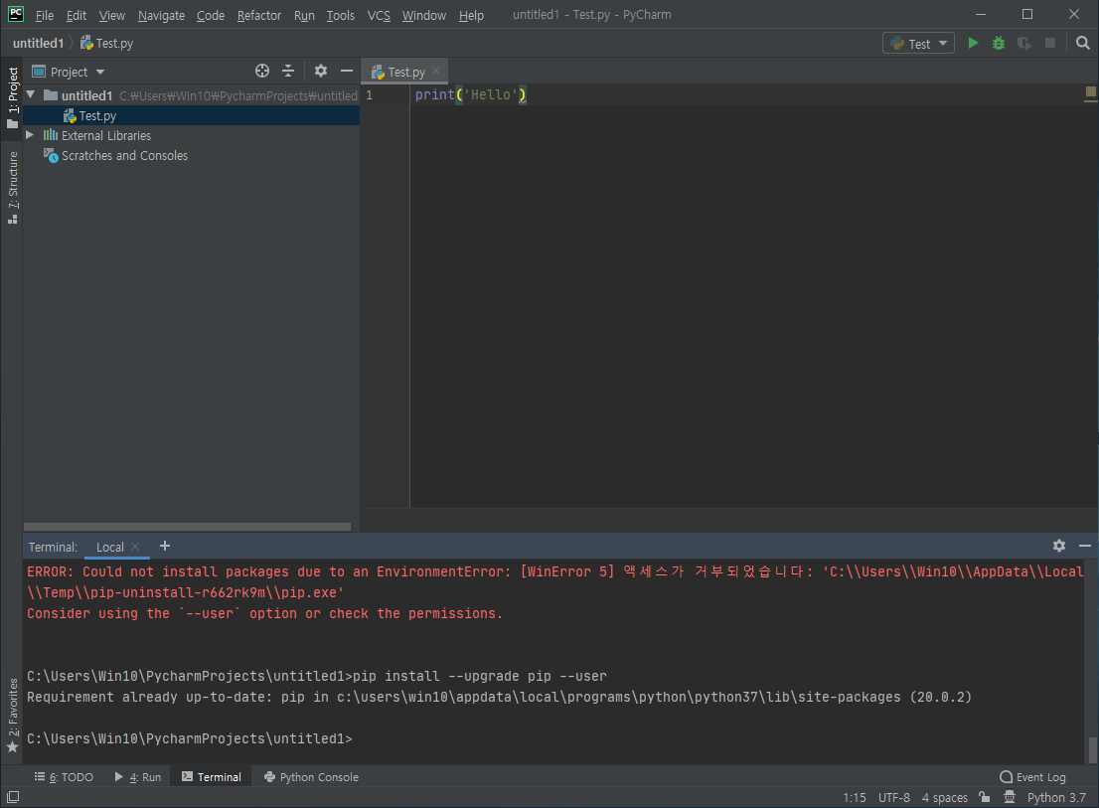Viewport: 1099px width, 808px height.
Task: Select the Local terminal tab
Action: [110, 547]
